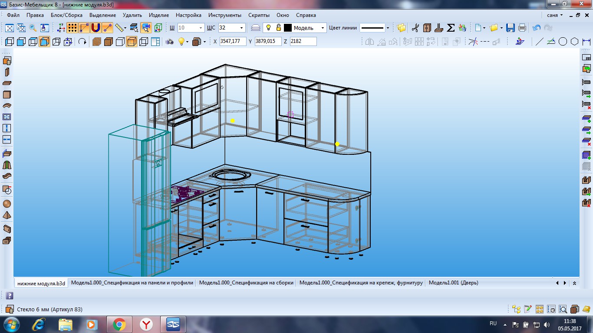This screenshot has width=593, height=333.
Task: Click the Windows Start button
Action: 10,324
